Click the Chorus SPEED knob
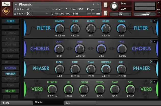 click(80, 49)
